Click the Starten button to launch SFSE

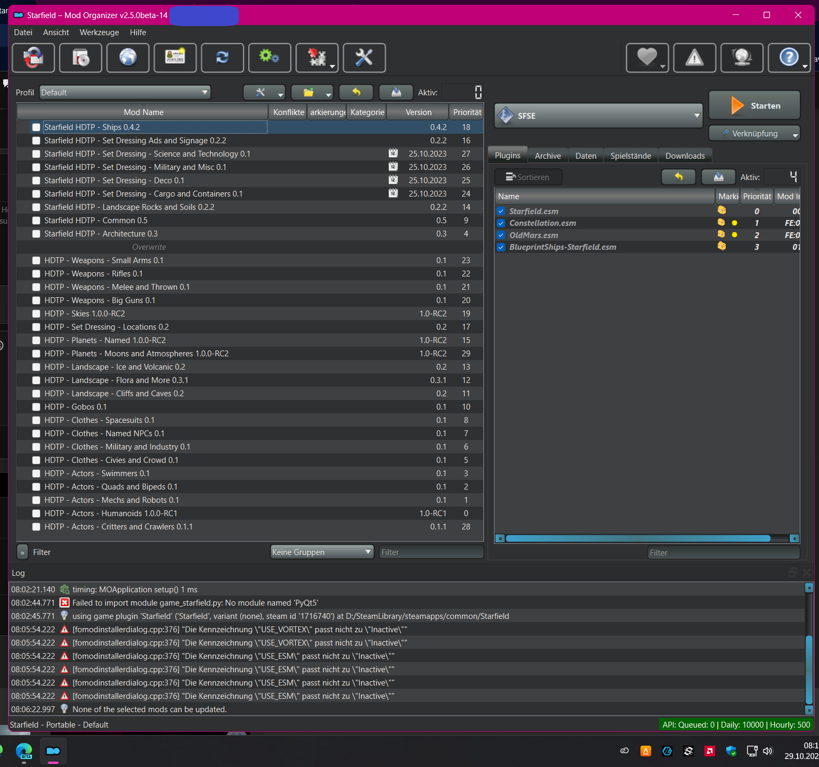pyautogui.click(x=754, y=105)
